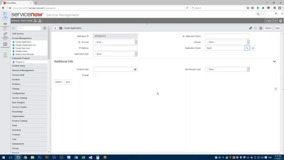The image size is (284, 160).
Task: Open Display Application List module
Action: click(x=25, y=45)
